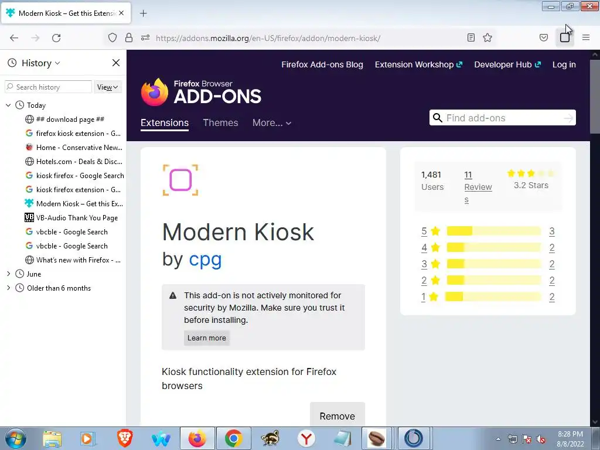Collapse the Today history group
Viewport: 600px width, 450px height.
8,105
